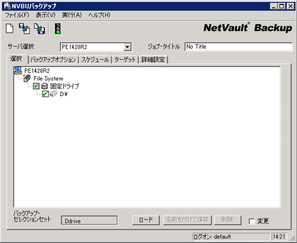The image size is (297, 243).
Task: Click the D:¥ drive icon
Action: tap(53, 94)
